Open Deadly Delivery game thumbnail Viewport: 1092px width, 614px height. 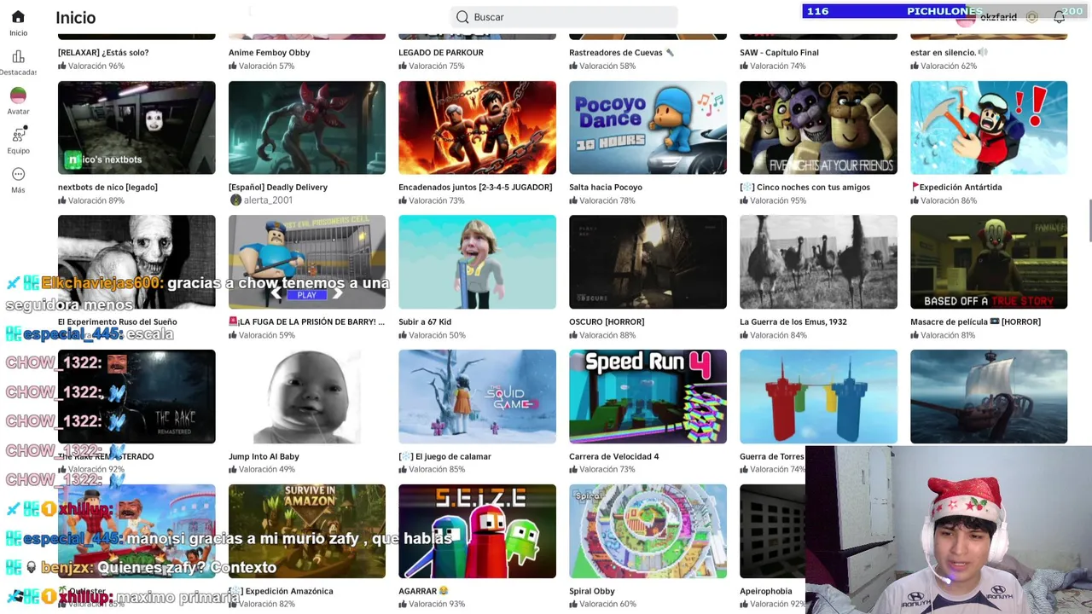tap(307, 128)
